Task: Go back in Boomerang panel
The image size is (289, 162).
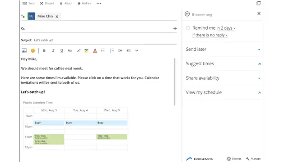Action: [x=187, y=14]
